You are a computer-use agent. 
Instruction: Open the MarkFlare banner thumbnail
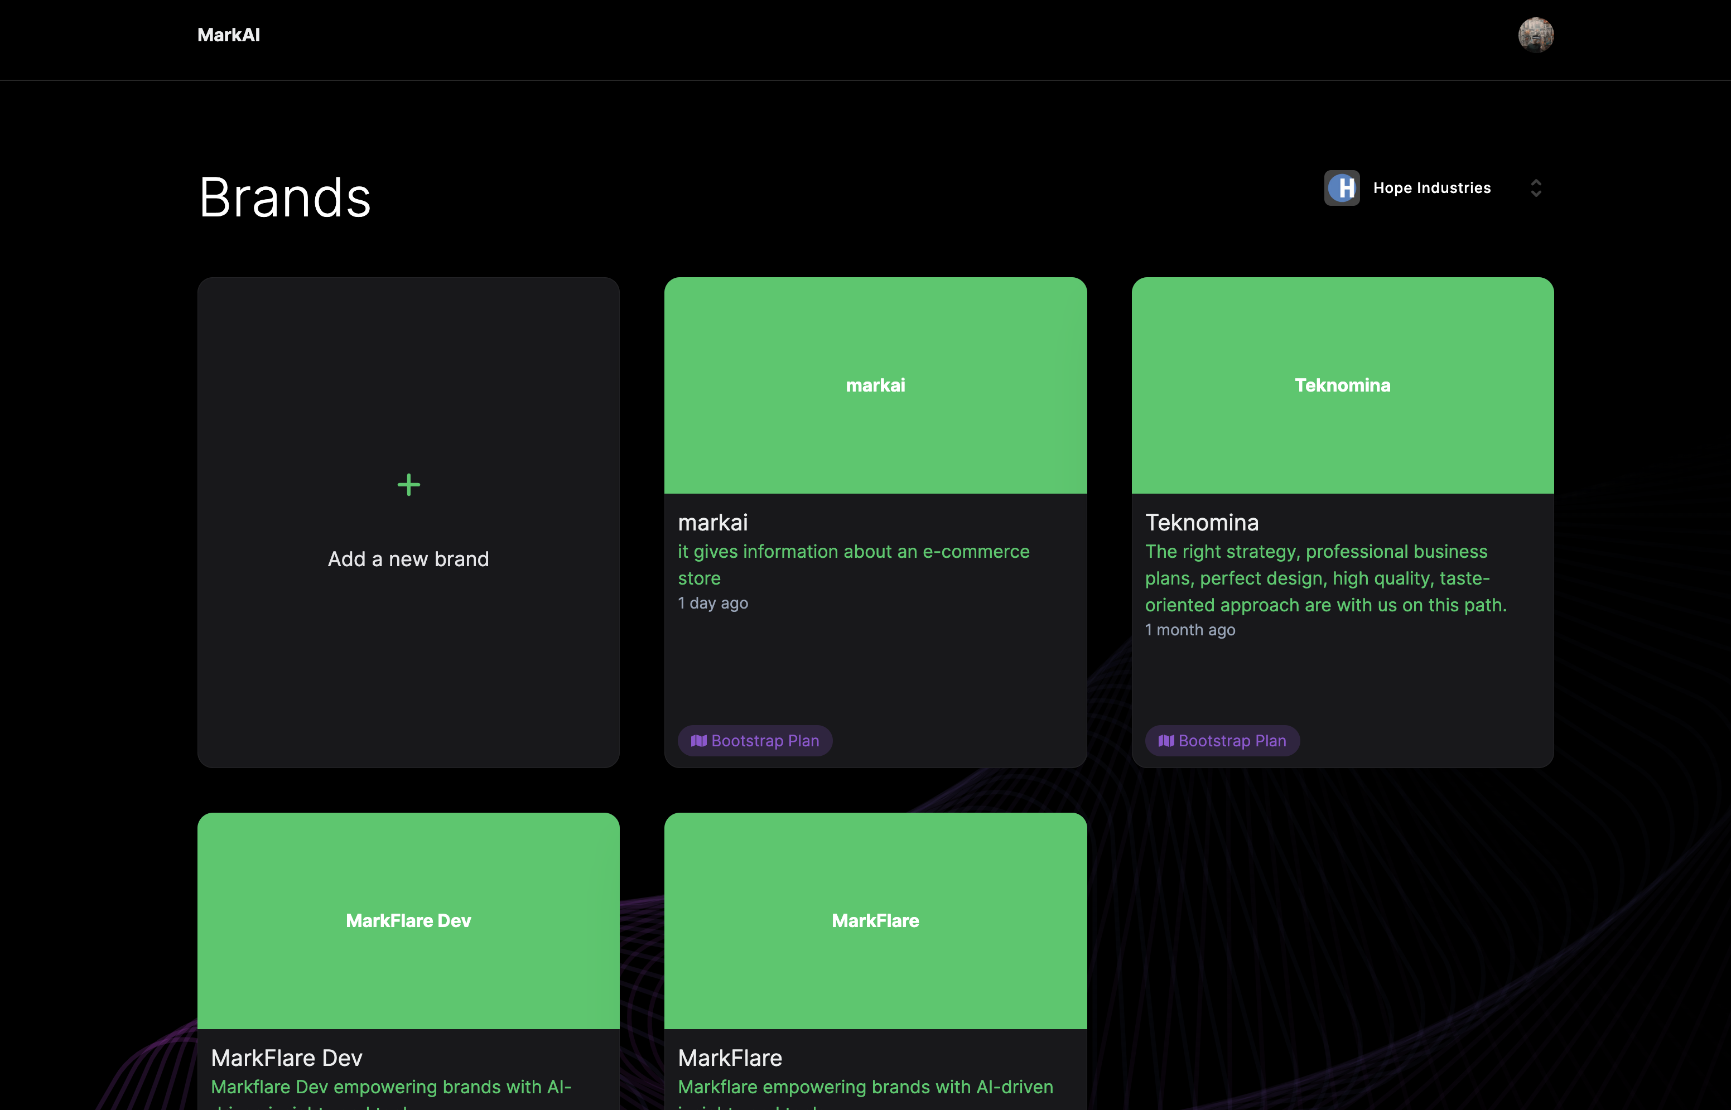coord(875,920)
